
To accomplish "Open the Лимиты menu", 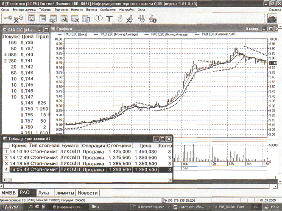I will (91, 10).
